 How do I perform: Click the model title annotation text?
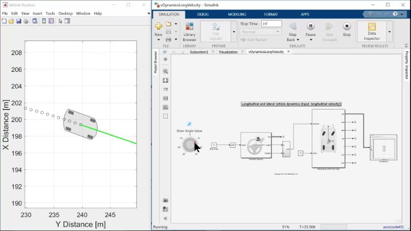[x=291, y=104]
